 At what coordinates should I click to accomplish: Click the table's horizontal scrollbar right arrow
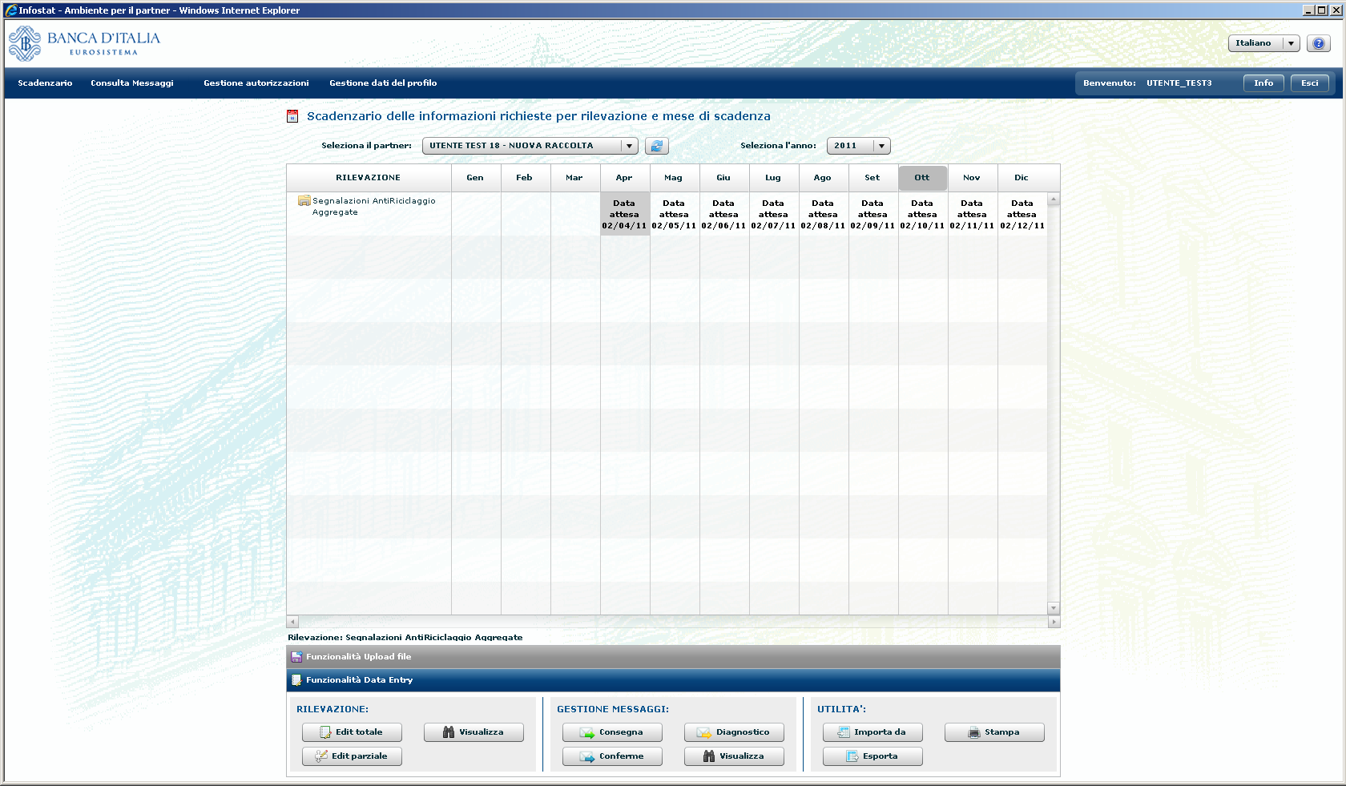tap(1054, 622)
